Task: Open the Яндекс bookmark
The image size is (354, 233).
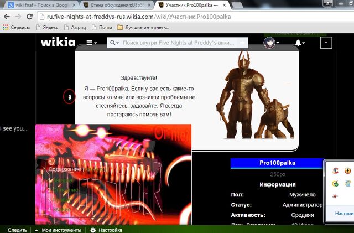Action: coord(47,28)
